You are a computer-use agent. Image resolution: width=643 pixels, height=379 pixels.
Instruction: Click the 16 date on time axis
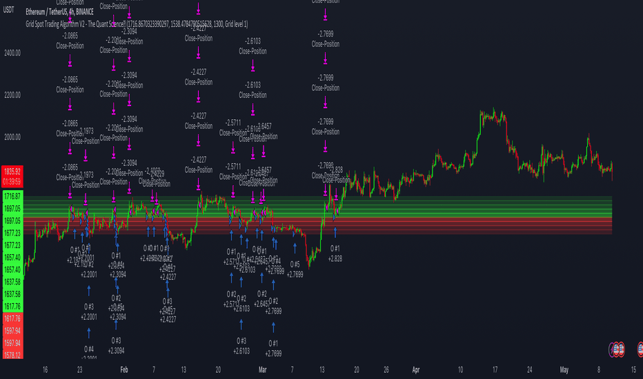(45, 370)
